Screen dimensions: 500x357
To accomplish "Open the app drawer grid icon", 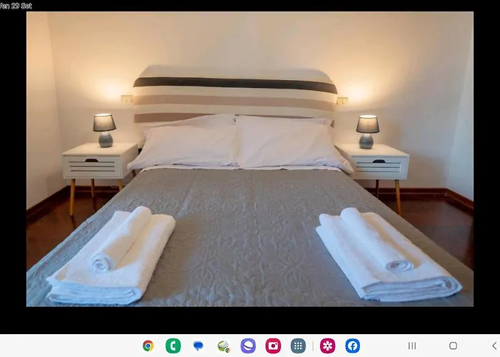I will tap(298, 346).
